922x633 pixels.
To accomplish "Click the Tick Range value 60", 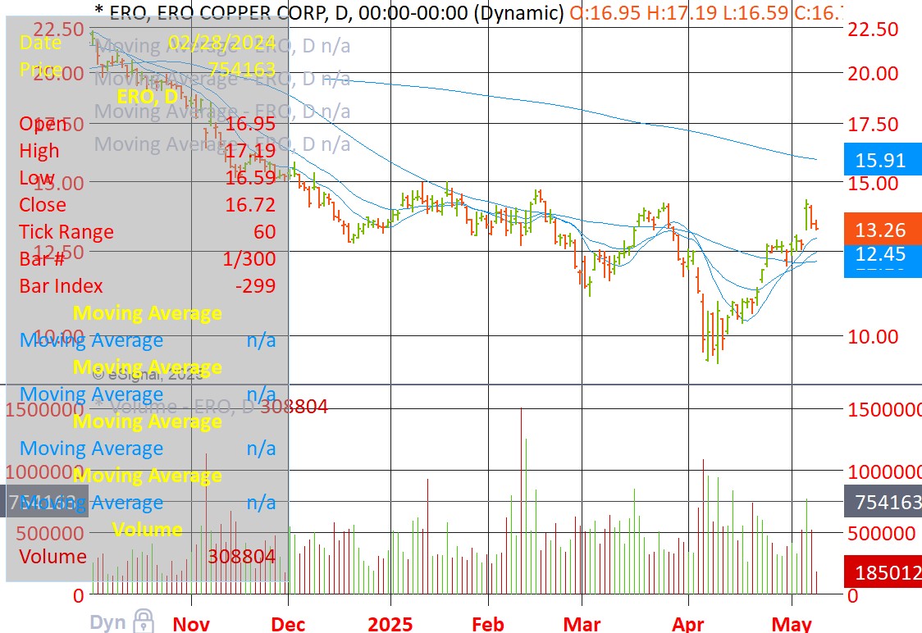I will [265, 231].
